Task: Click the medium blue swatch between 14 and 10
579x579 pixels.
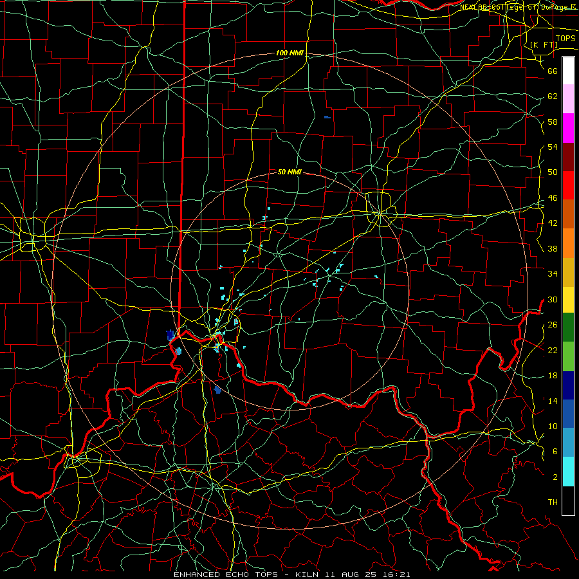Action: pyautogui.click(x=568, y=414)
